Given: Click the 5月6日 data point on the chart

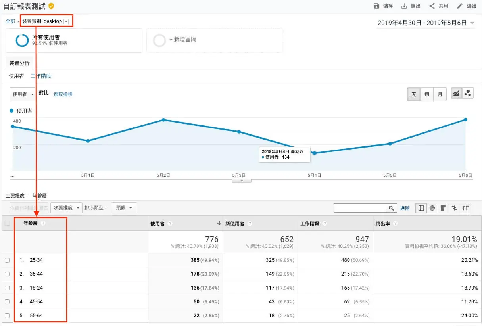Looking at the screenshot, I should point(465,119).
